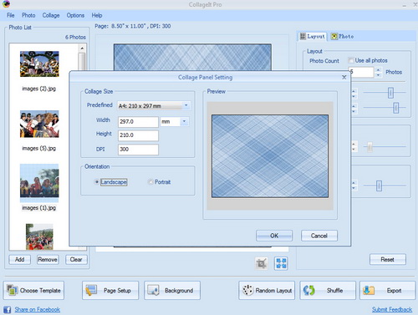The width and height of the screenshot is (418, 315).
Task: Click the Export button label
Action: [394, 291]
